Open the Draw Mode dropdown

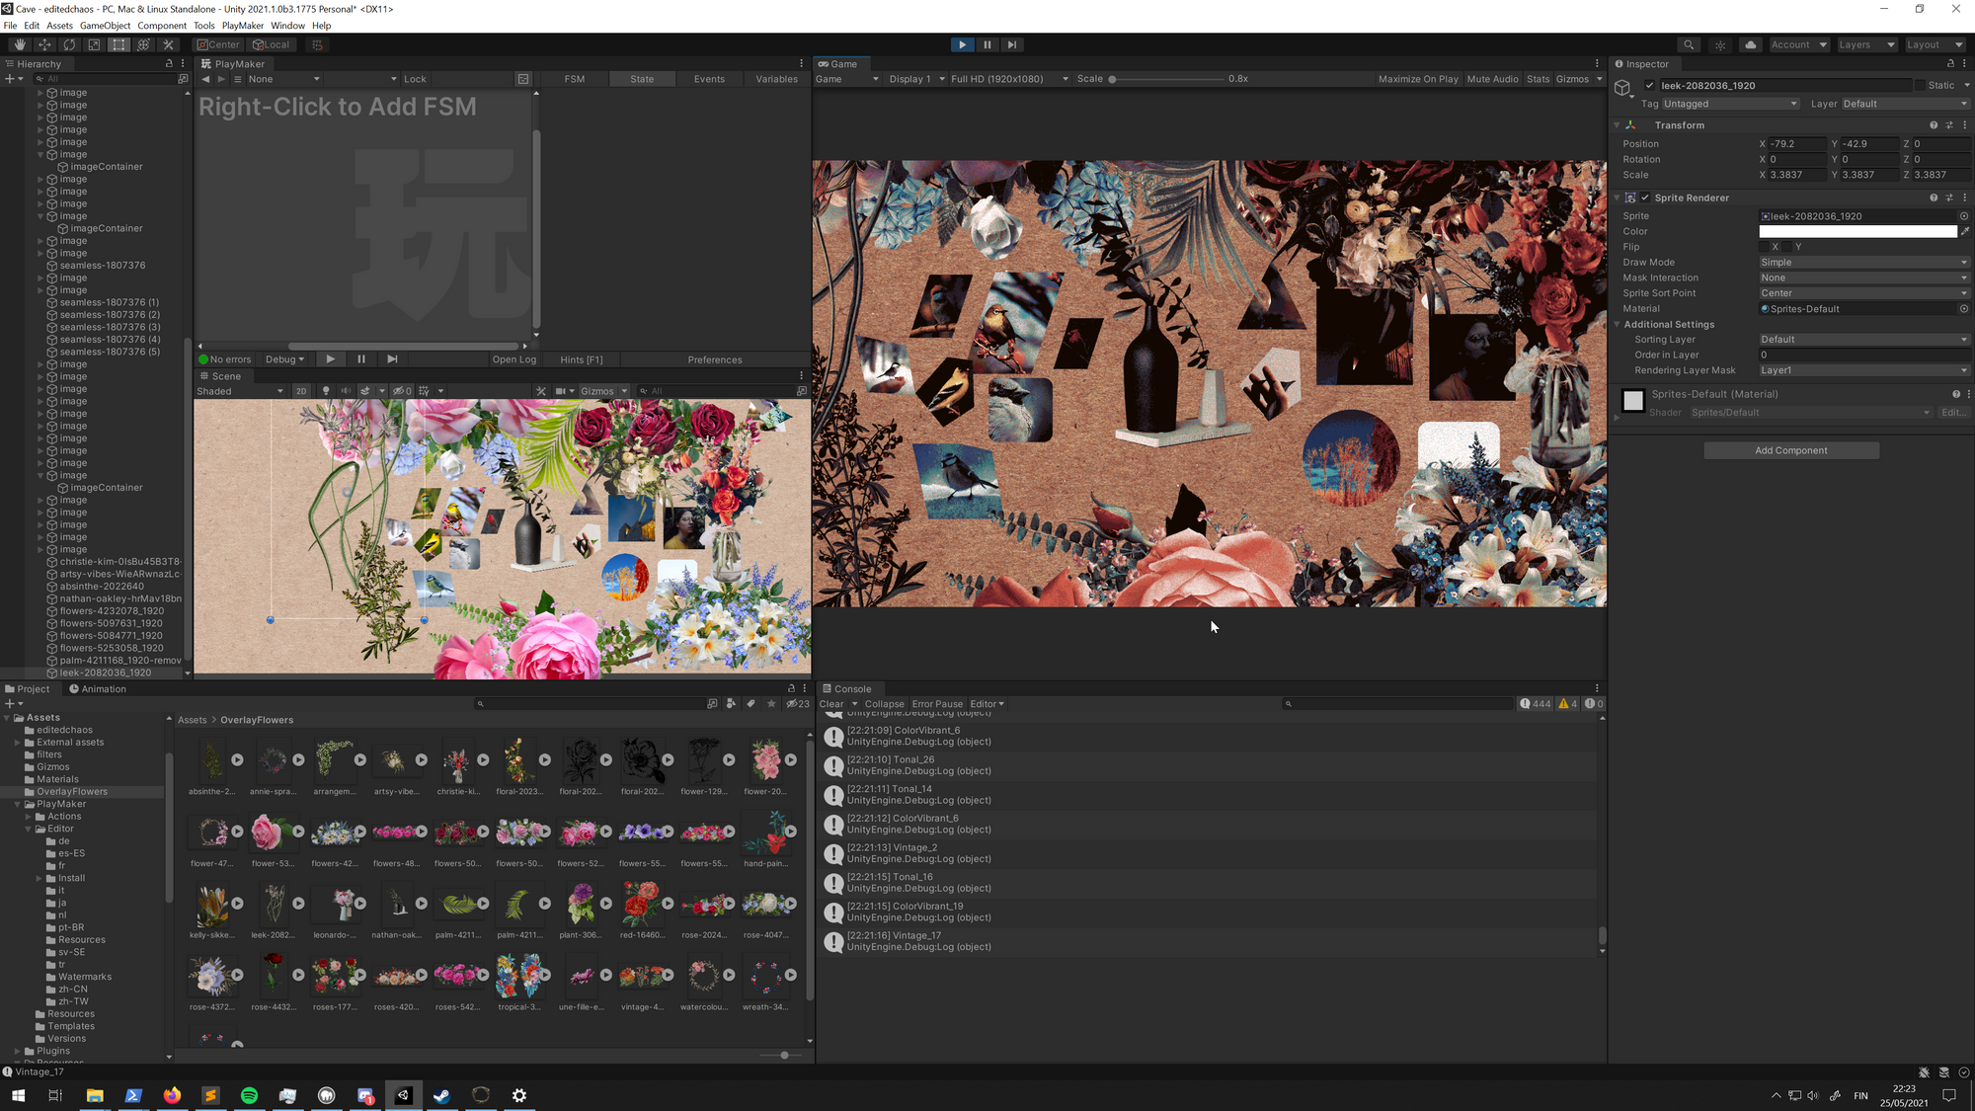pos(1862,263)
